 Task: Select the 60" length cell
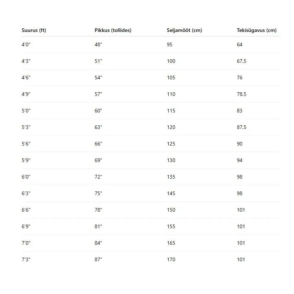click(x=98, y=111)
